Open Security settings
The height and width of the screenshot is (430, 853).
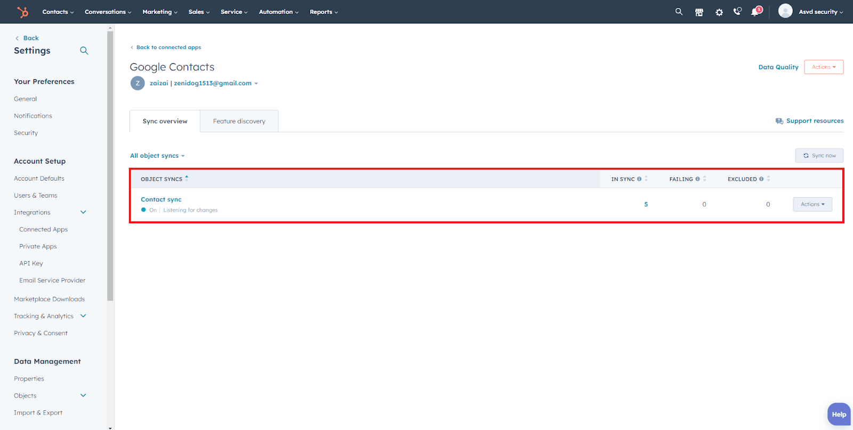point(26,133)
